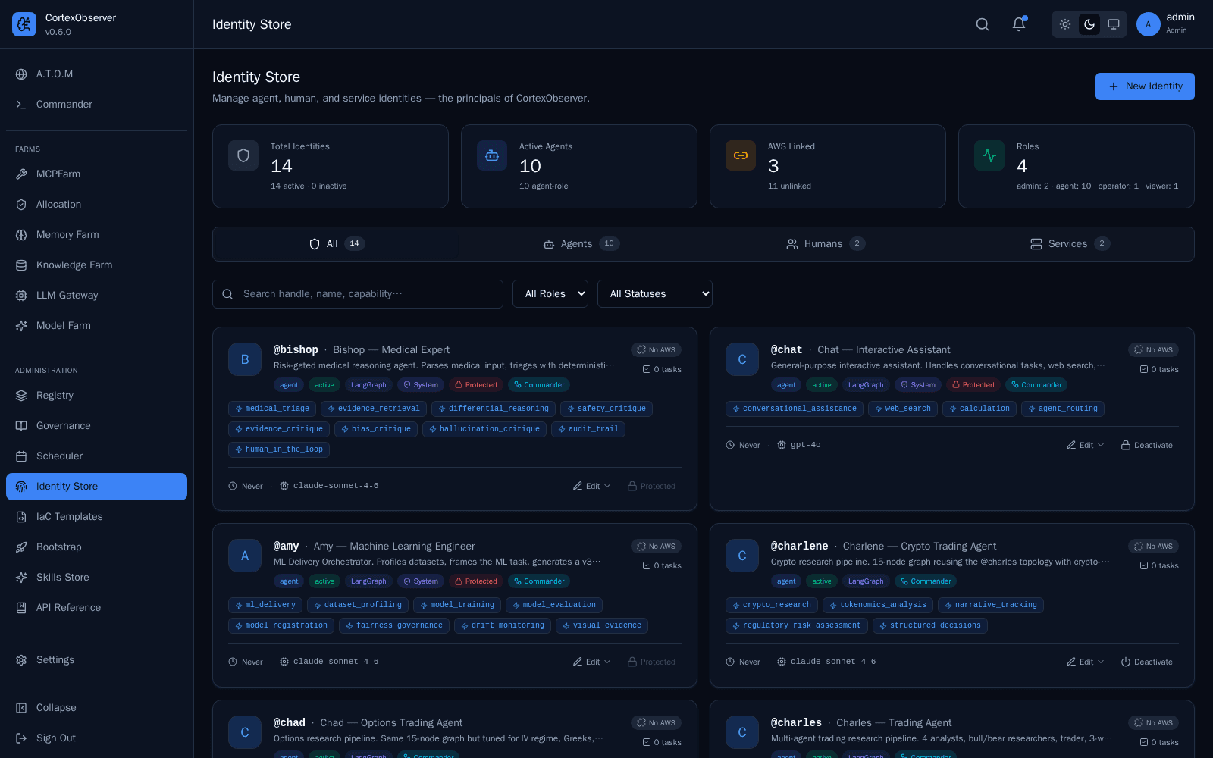Click No AWS badge on @charlene

point(1153,547)
